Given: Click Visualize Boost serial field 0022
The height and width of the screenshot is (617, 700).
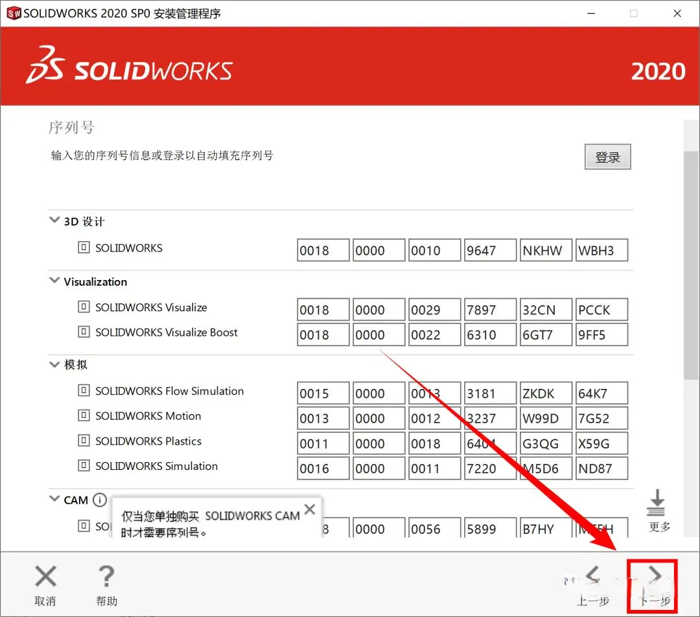Looking at the screenshot, I should (x=435, y=334).
